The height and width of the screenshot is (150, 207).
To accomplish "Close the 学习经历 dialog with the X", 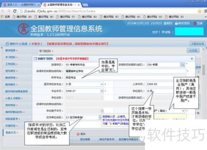I will coord(192,58).
